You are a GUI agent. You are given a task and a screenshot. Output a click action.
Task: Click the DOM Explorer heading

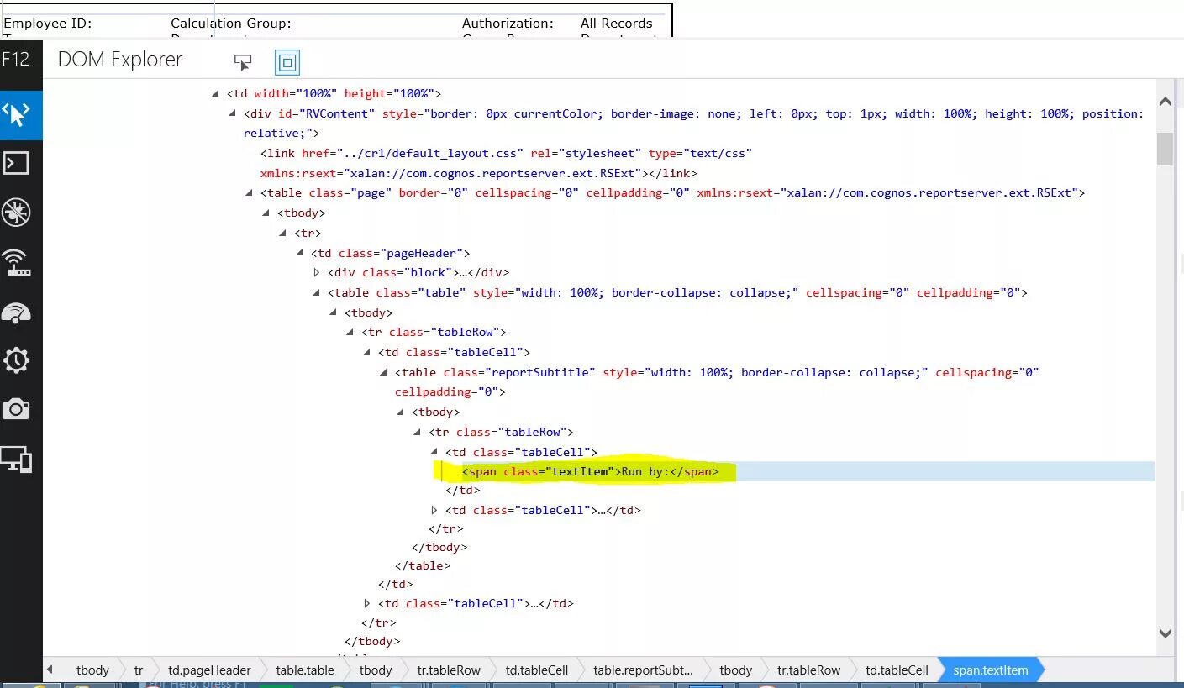tap(120, 60)
